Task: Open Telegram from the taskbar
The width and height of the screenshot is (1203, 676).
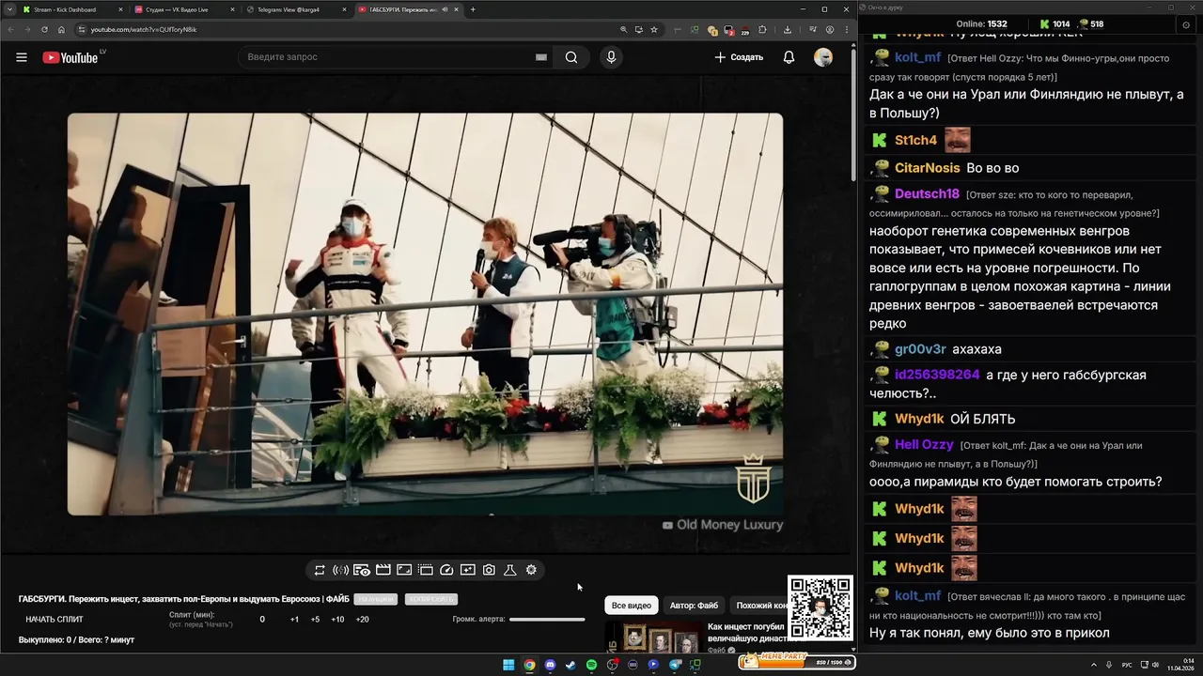Action: (x=675, y=665)
